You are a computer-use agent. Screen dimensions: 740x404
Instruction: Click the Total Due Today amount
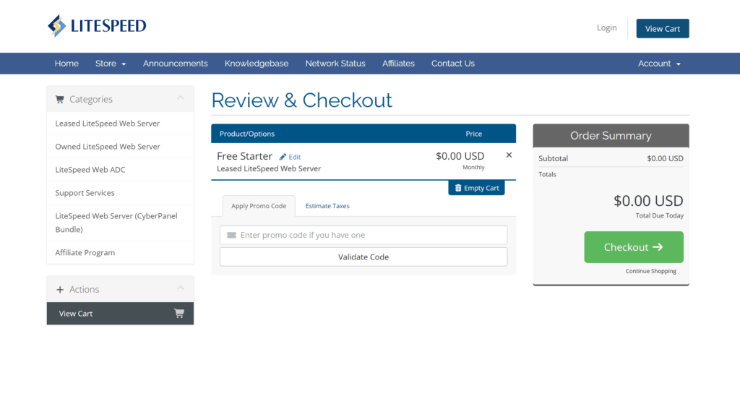coord(648,201)
